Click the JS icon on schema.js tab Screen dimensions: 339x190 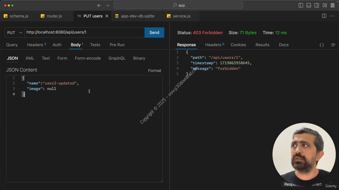[6, 16]
